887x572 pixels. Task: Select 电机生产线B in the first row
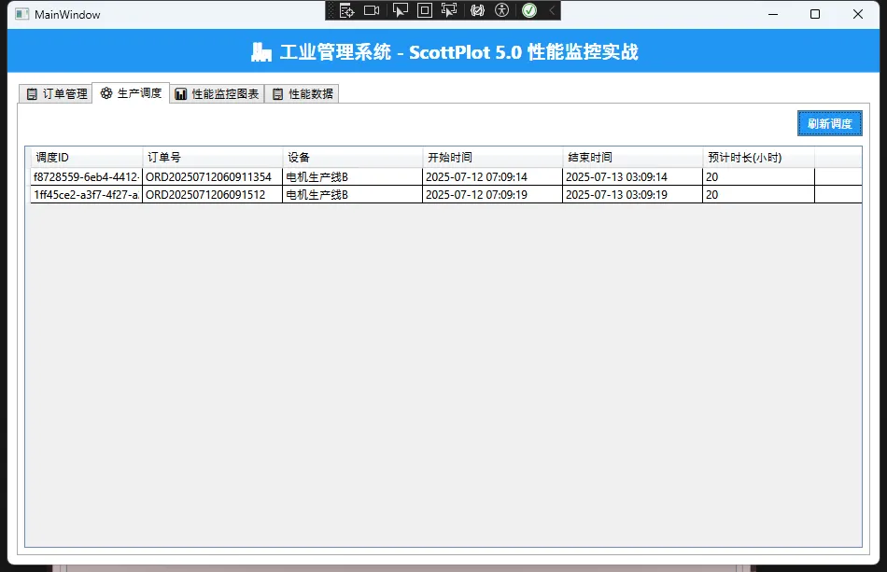point(352,177)
